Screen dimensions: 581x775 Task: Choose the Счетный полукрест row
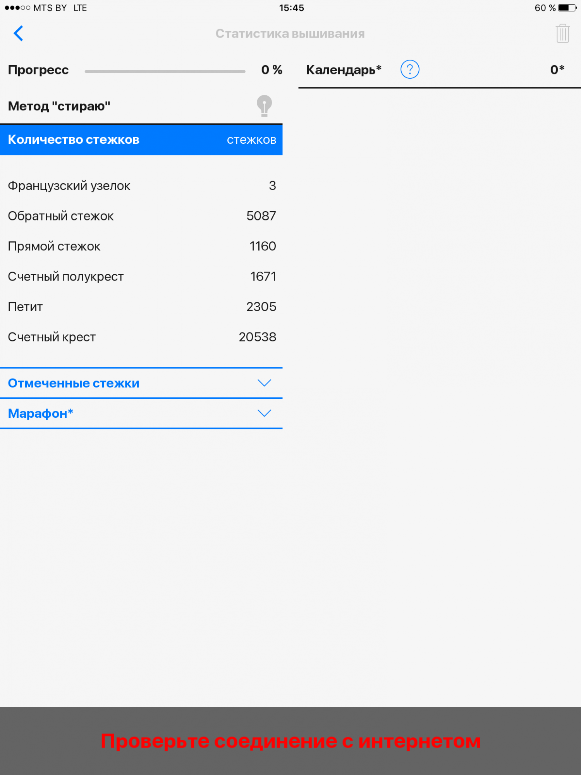141,276
